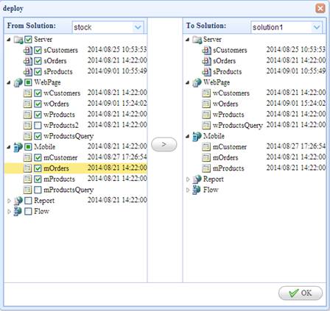The width and height of the screenshot is (330, 311).
Task: Click sCustomers server module icon in left tree
Action: (x=28, y=51)
